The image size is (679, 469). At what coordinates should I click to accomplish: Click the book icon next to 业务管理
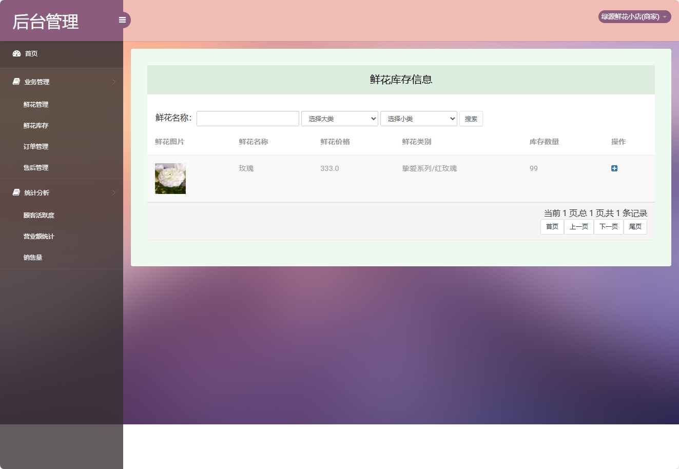tap(16, 82)
